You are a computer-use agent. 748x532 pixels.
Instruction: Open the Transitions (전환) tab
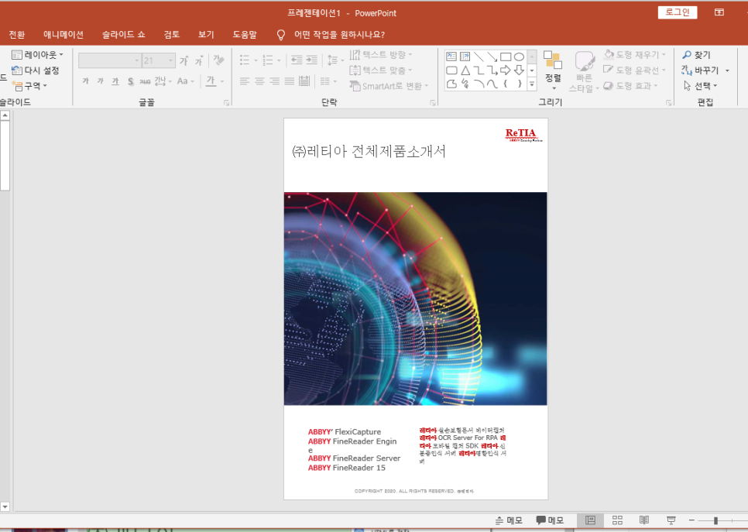[x=17, y=34]
